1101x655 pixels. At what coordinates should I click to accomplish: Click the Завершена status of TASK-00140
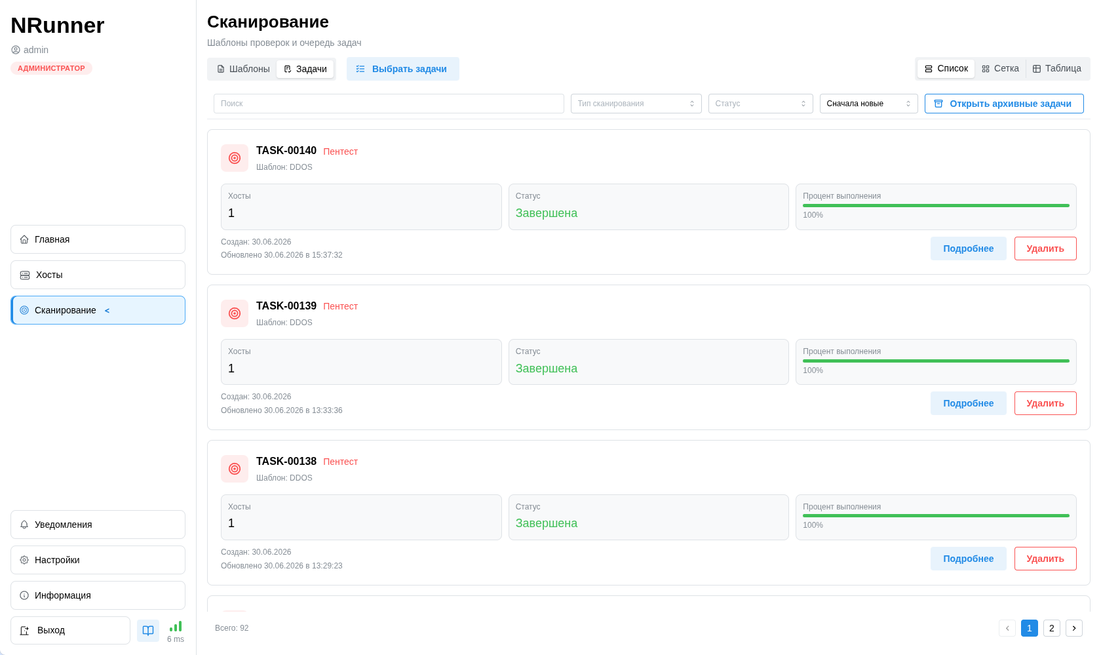547,213
